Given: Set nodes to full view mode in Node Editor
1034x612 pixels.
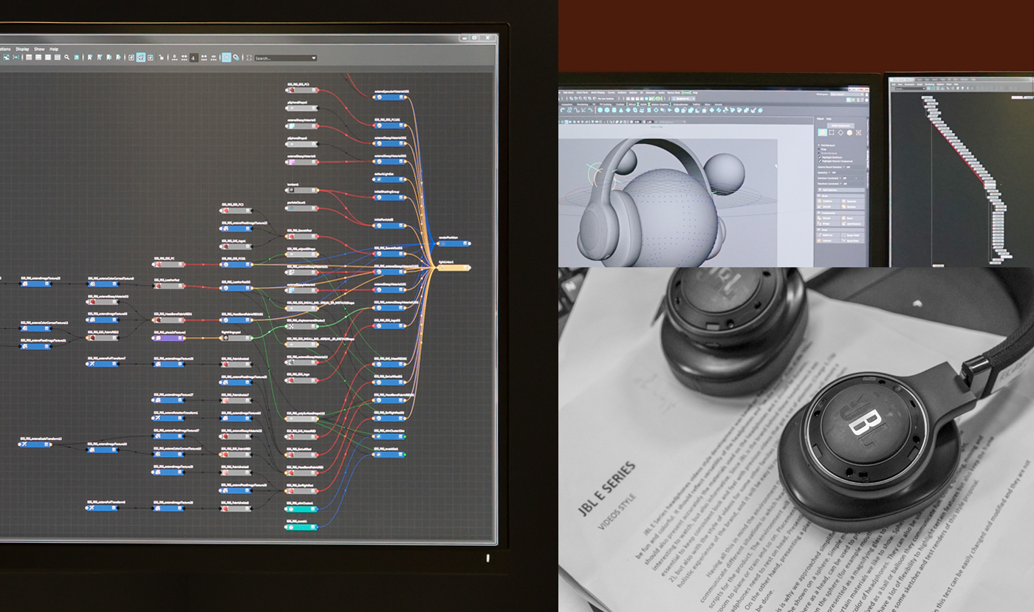Looking at the screenshot, I should [x=48, y=57].
